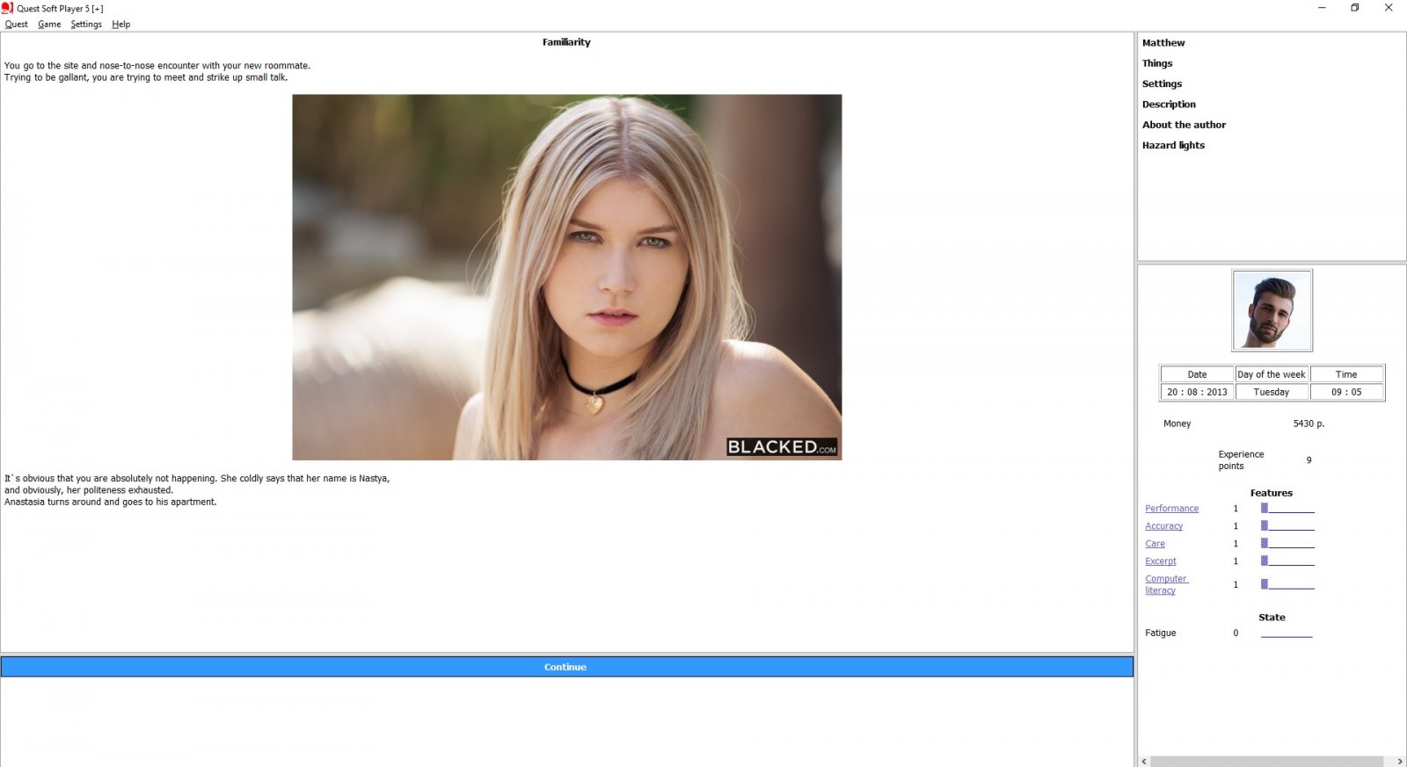This screenshot has width=1407, height=767.
Task: Click the Quest Soft Player app icon
Action: tap(7, 8)
